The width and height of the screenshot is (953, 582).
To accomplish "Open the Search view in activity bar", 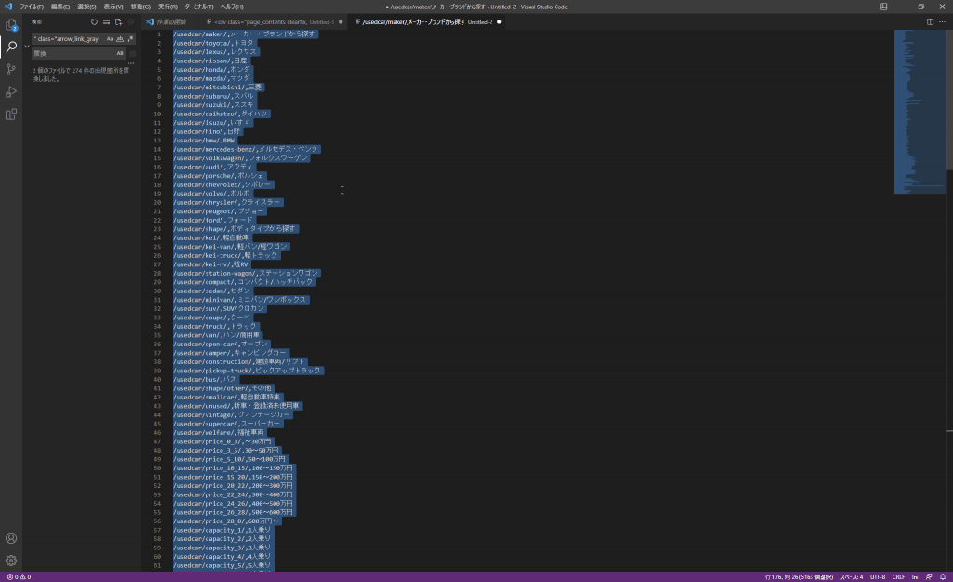I will [x=11, y=47].
